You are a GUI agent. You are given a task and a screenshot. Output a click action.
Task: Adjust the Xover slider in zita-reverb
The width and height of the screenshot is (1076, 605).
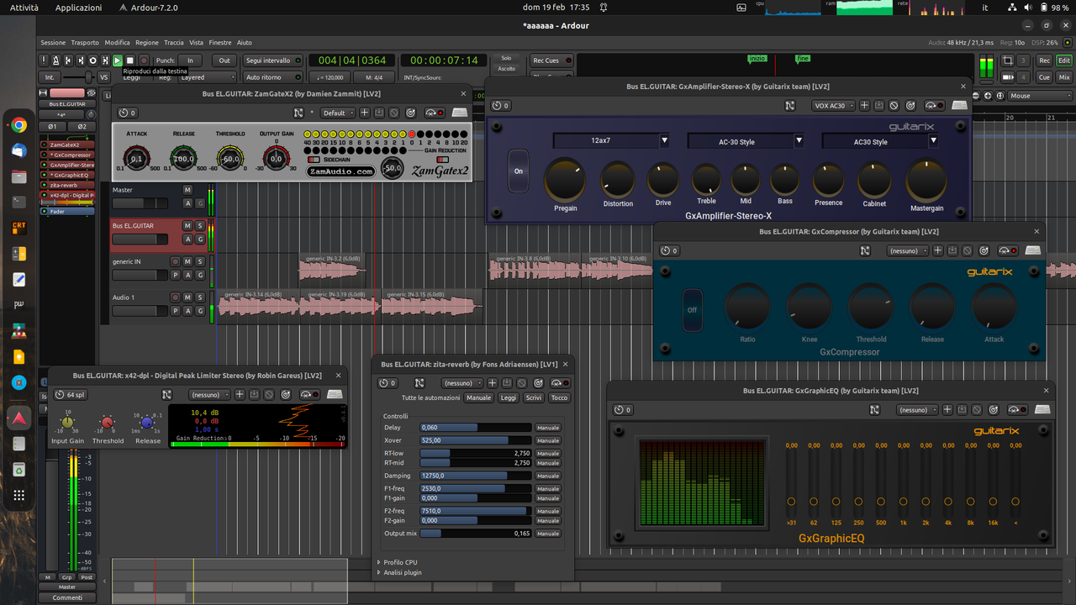click(x=476, y=440)
